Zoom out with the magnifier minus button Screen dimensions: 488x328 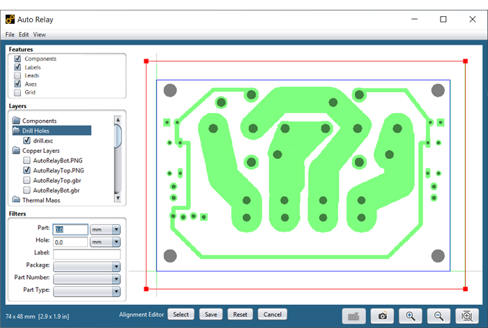tap(439, 316)
